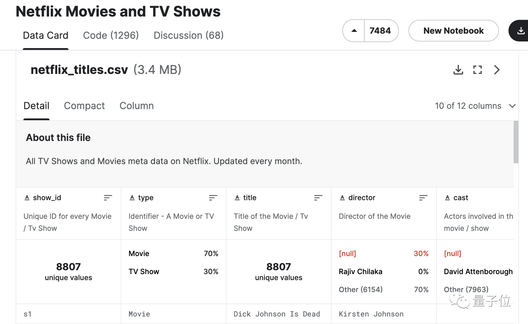Open fullscreen view of netflix_titles.csv

[478, 70]
